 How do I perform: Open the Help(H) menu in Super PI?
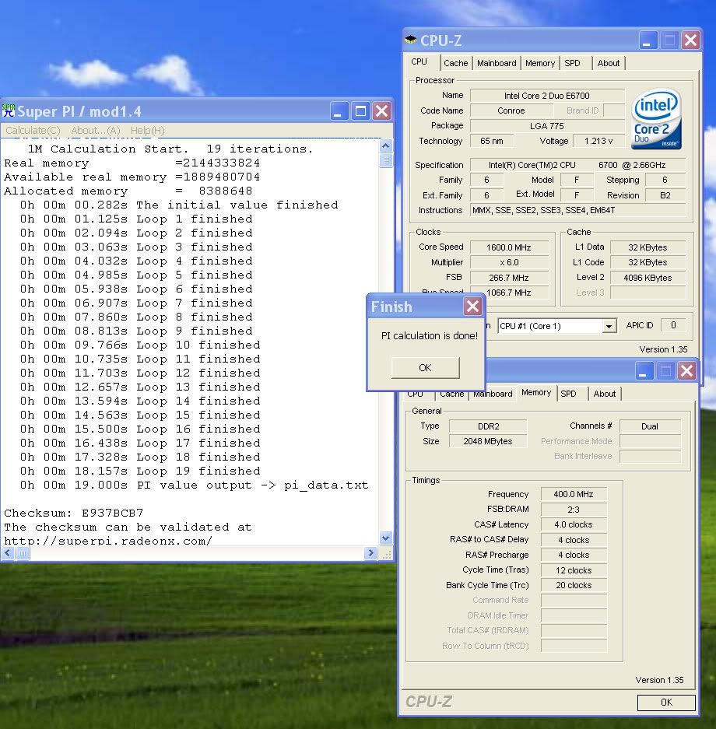click(x=147, y=131)
